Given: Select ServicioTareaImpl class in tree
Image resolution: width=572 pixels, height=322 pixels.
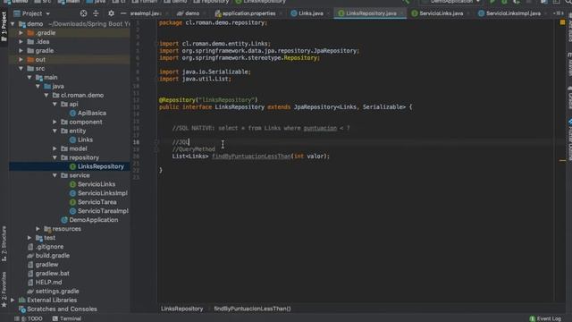Looking at the screenshot, I should point(99,211).
